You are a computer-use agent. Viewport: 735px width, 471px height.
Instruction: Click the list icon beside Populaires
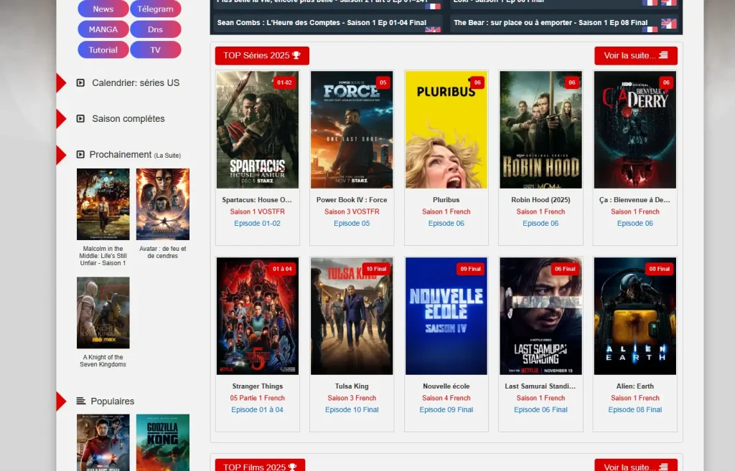point(80,401)
